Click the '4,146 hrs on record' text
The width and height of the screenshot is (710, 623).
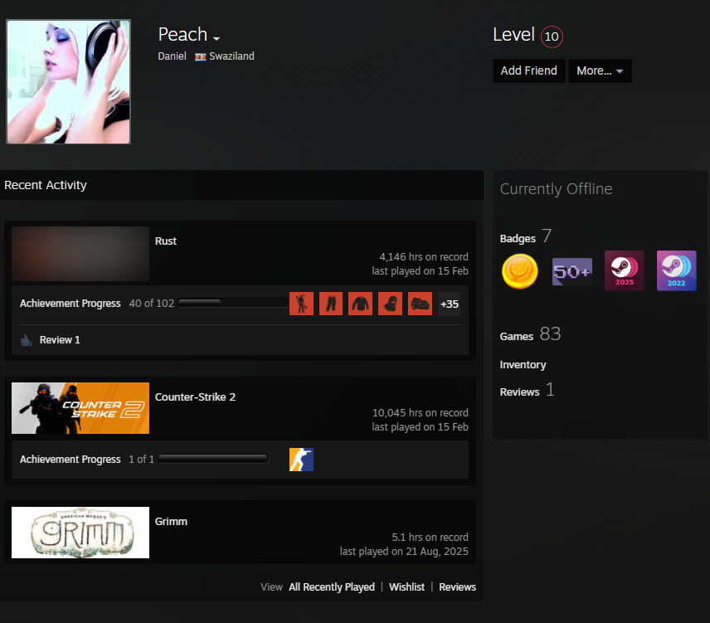coord(424,256)
